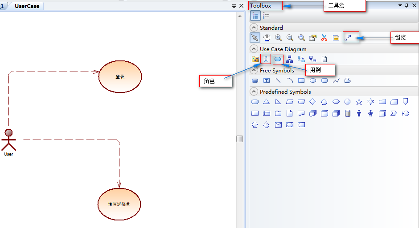Pick the straight Line free symbol
This screenshot has width=419, height=228.
point(278,80)
